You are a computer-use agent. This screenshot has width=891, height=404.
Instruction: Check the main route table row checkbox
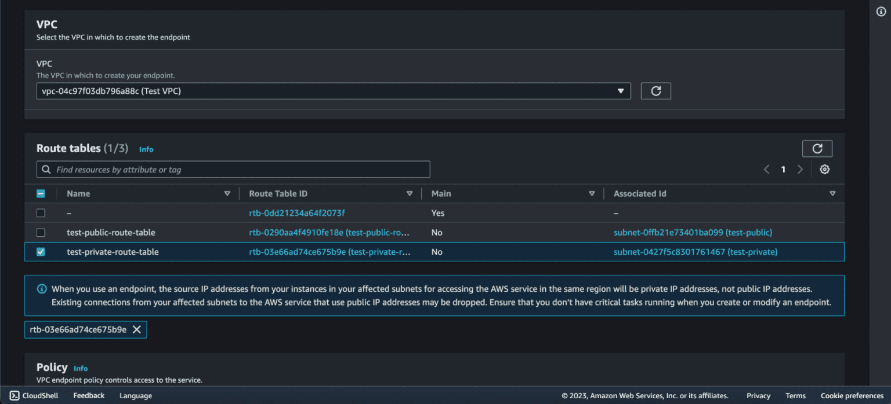[41, 213]
